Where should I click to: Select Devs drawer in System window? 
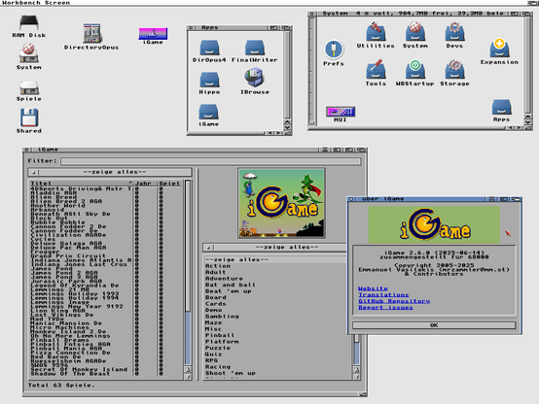[454, 35]
